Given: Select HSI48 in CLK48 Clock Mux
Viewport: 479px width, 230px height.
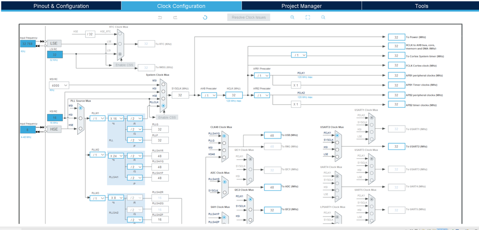Looking at the screenshot, I should coord(224,157).
